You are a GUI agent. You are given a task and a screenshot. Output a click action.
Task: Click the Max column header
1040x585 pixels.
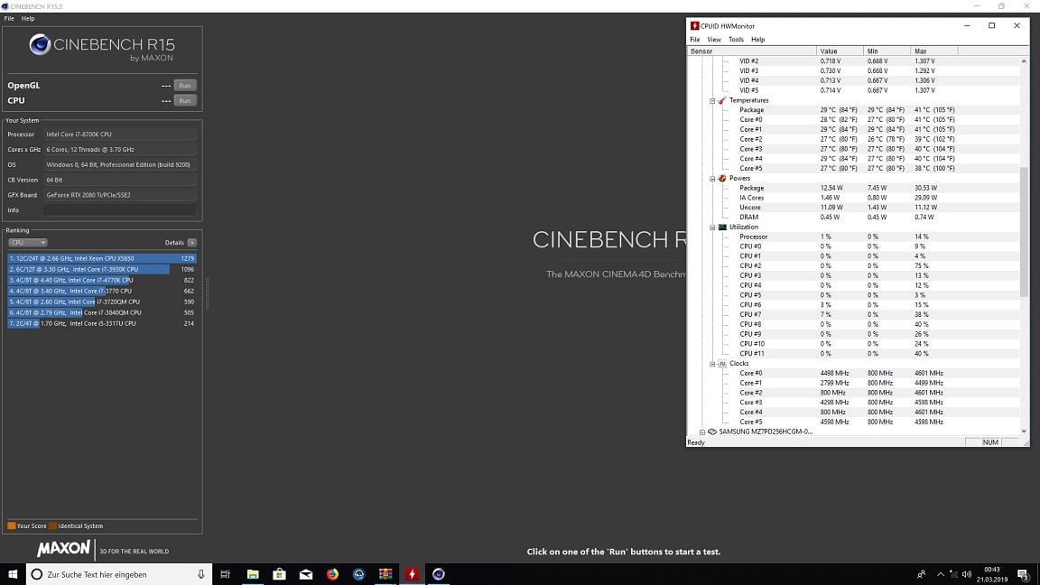pos(933,51)
